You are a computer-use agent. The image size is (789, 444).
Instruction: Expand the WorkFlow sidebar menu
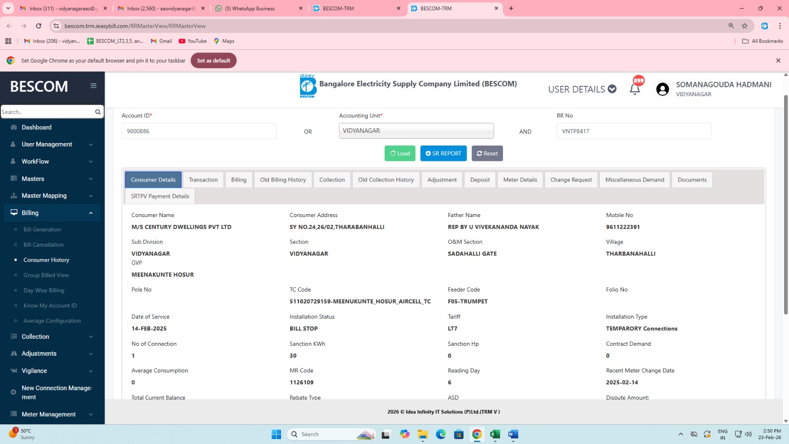pos(52,161)
